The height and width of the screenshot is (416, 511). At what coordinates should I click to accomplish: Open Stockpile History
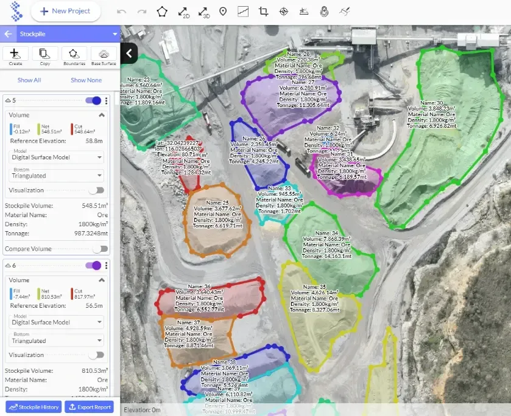[33, 407]
